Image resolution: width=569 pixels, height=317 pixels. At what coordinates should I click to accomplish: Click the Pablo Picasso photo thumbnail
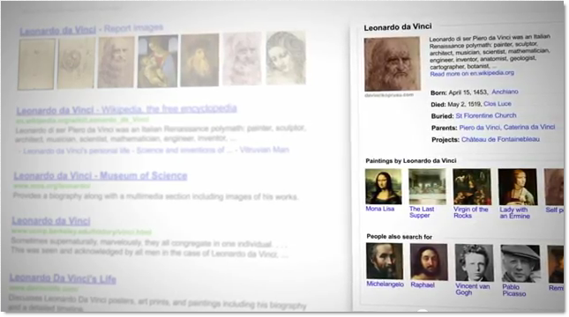[520, 264]
